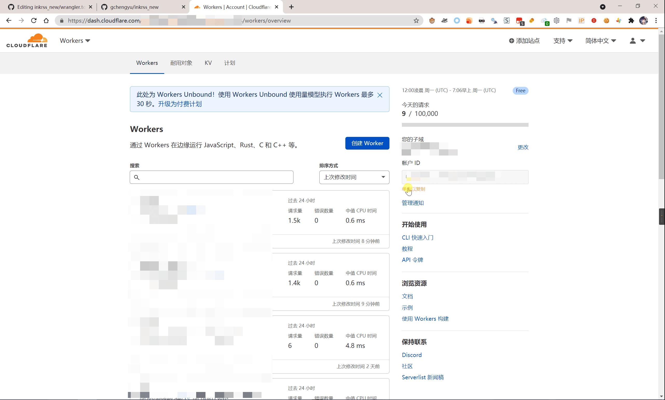
Task: Click the add site plus icon
Action: (511, 41)
